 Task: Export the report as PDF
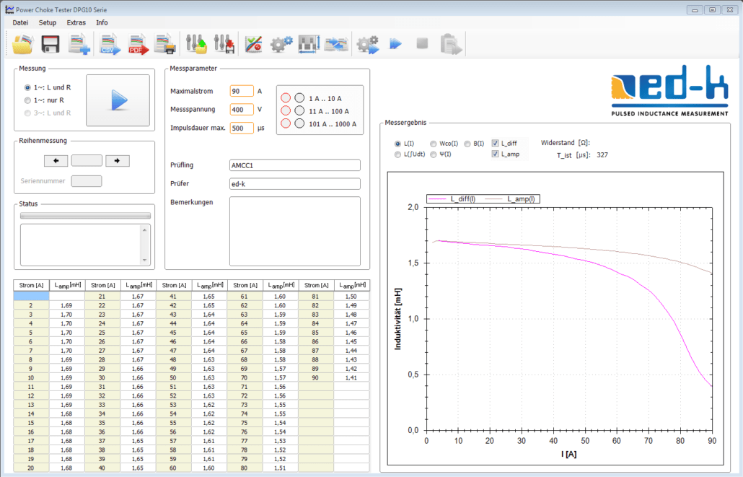click(138, 45)
